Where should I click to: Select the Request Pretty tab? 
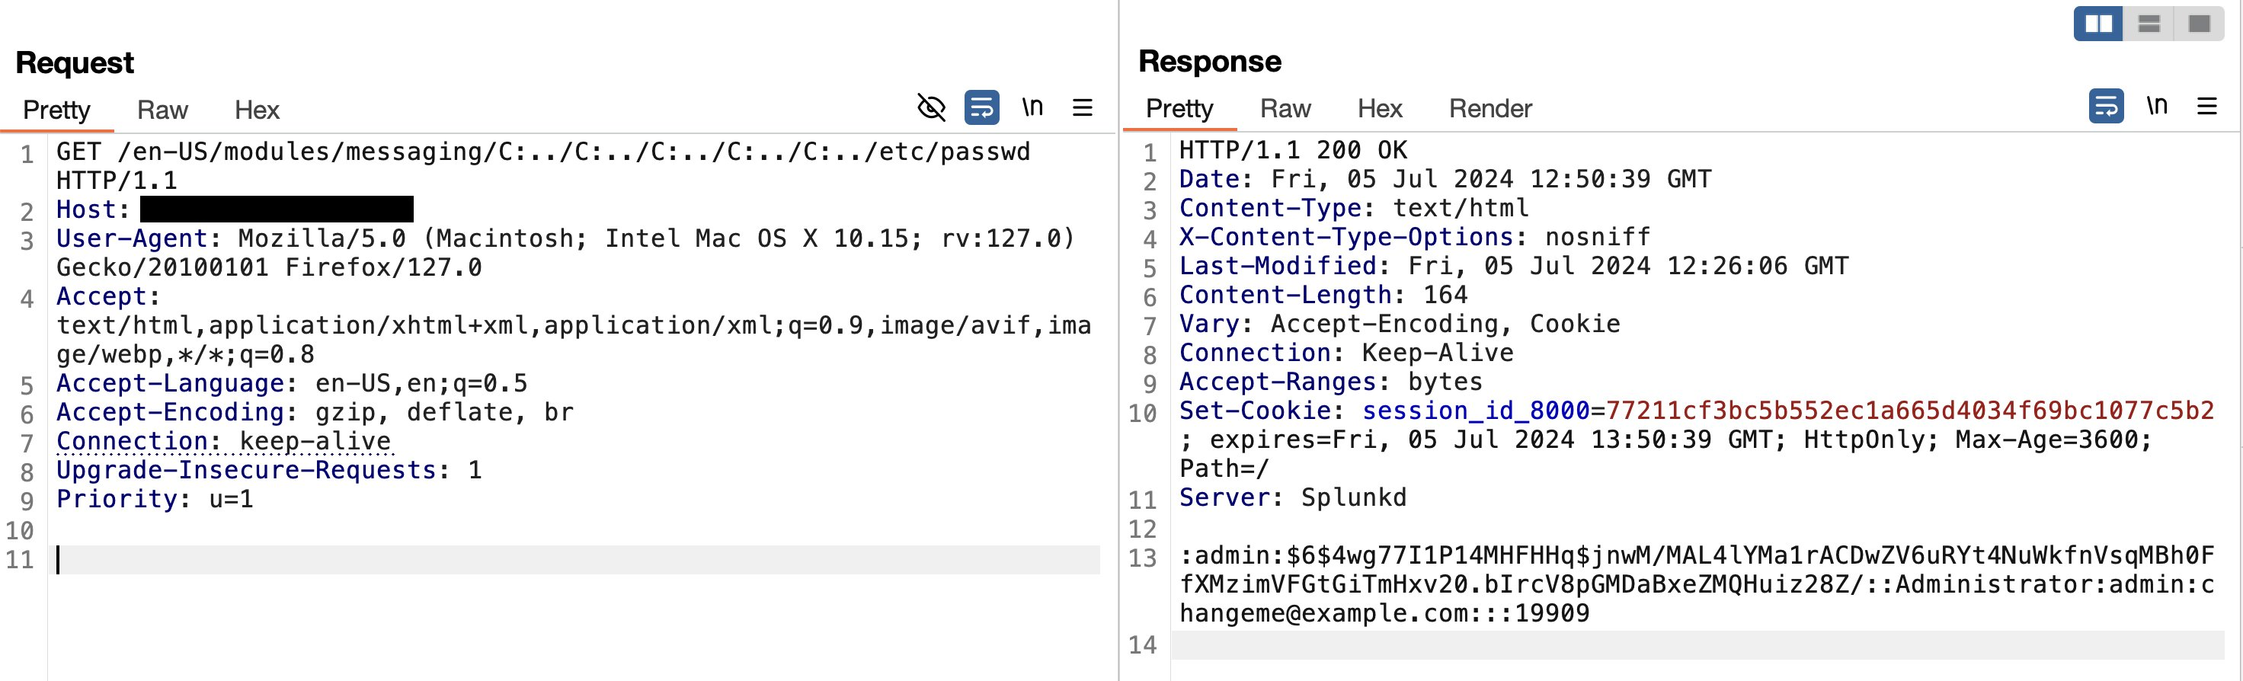pyautogui.click(x=56, y=110)
